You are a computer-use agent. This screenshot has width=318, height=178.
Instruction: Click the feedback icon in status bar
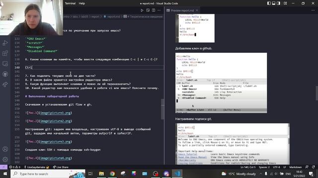[307, 167]
